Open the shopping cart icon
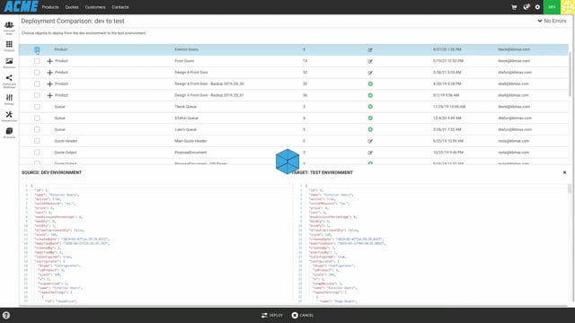 [514, 7]
